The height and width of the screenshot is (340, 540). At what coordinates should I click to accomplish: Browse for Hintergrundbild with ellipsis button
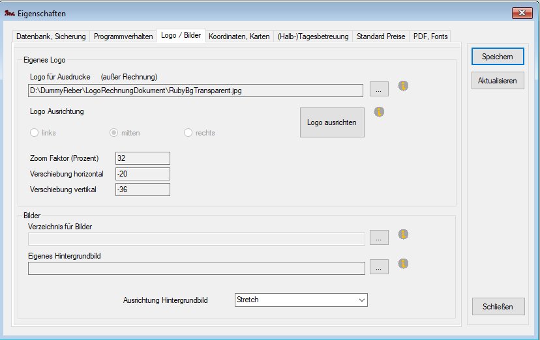[379, 266]
